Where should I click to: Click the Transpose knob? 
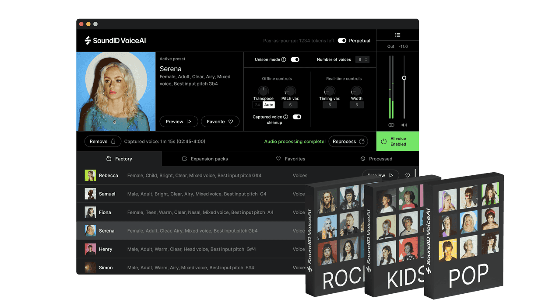(x=263, y=91)
